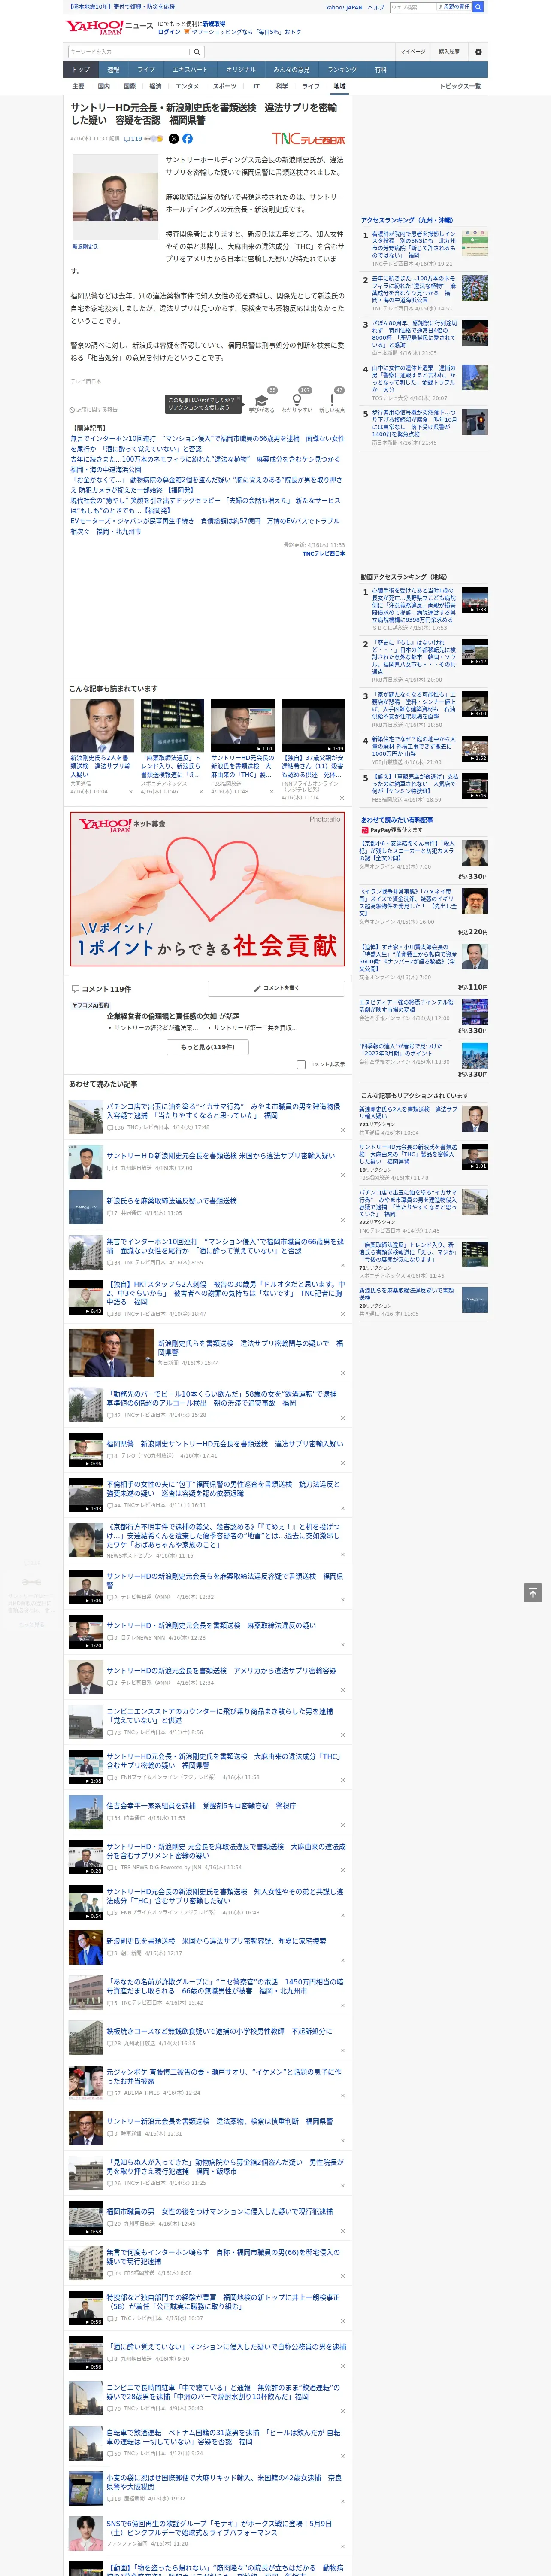
Task: Select the エンタメ category
Action: pos(187,87)
